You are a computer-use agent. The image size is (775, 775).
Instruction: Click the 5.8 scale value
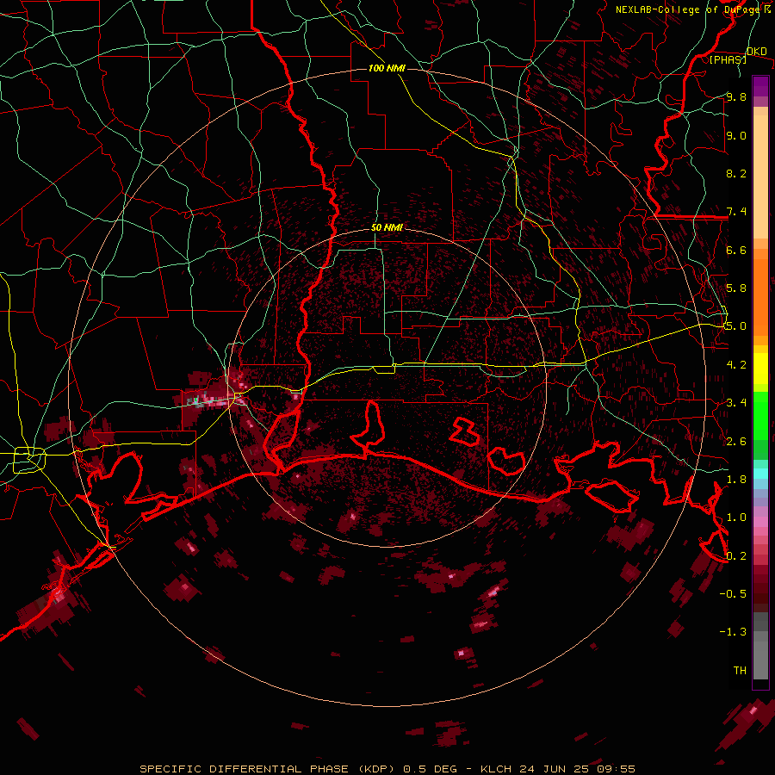736,288
